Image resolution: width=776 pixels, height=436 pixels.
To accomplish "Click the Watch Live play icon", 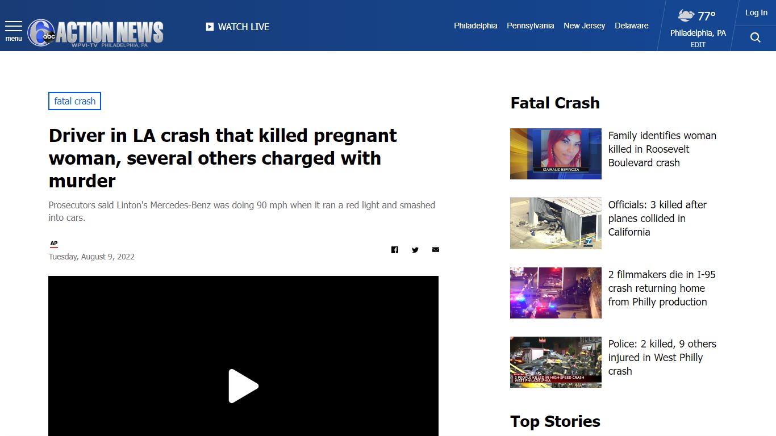I will [x=210, y=27].
